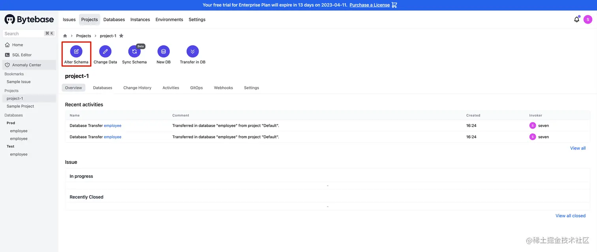Switch to the Change History tab
Image resolution: width=597 pixels, height=252 pixels.
click(137, 87)
